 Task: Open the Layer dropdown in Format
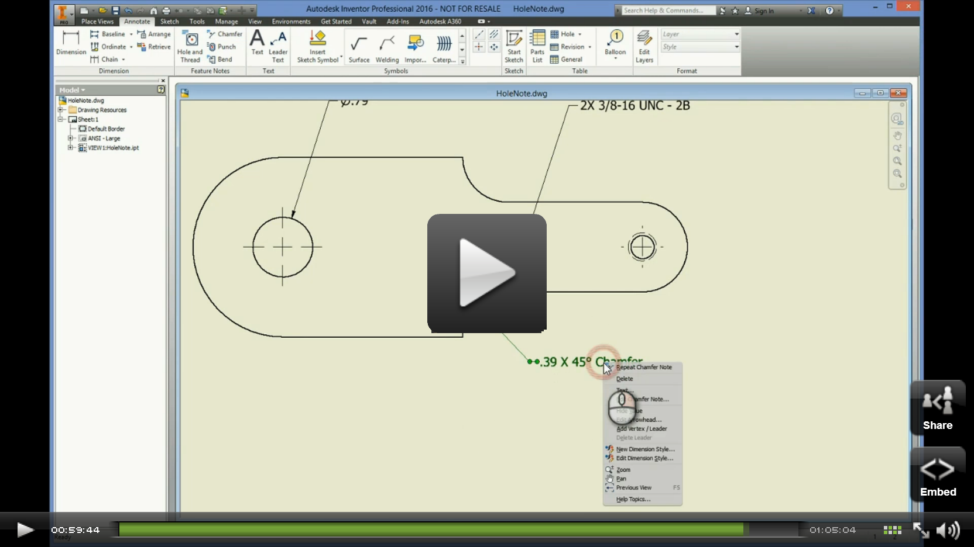[x=736, y=34]
